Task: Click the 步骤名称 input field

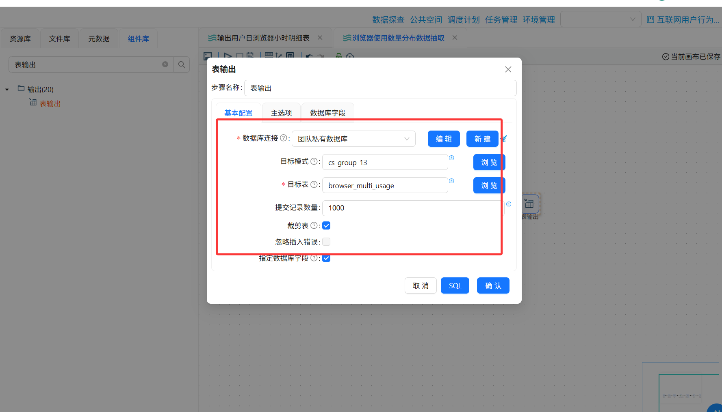Action: (380, 88)
